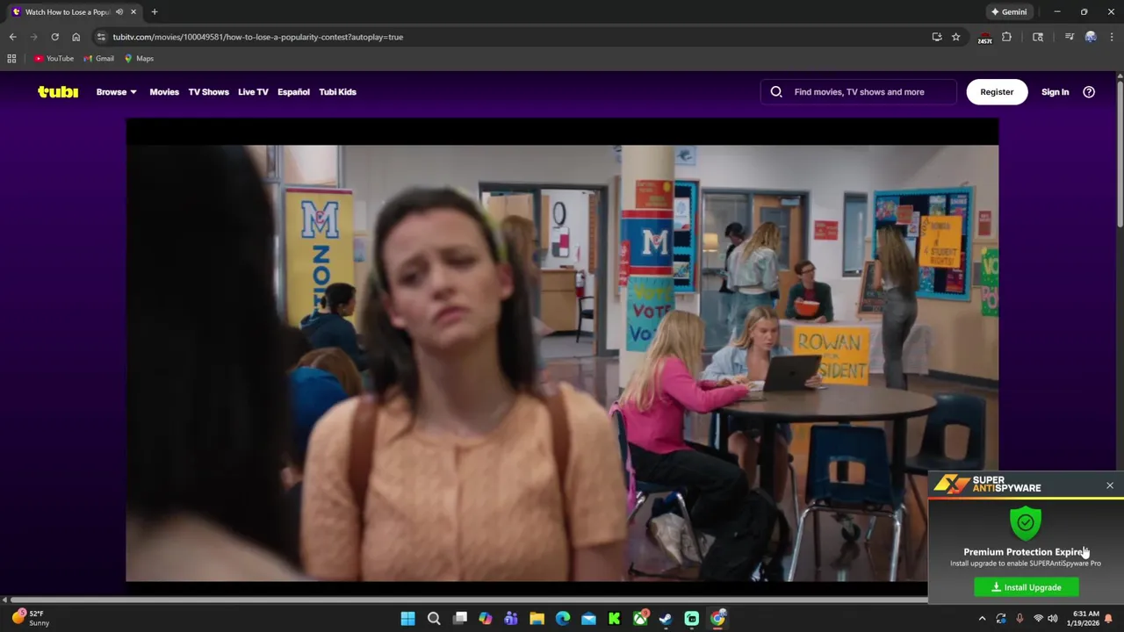The height and width of the screenshot is (632, 1124).
Task: Open the Extensions puzzle icon
Action: 1006,37
